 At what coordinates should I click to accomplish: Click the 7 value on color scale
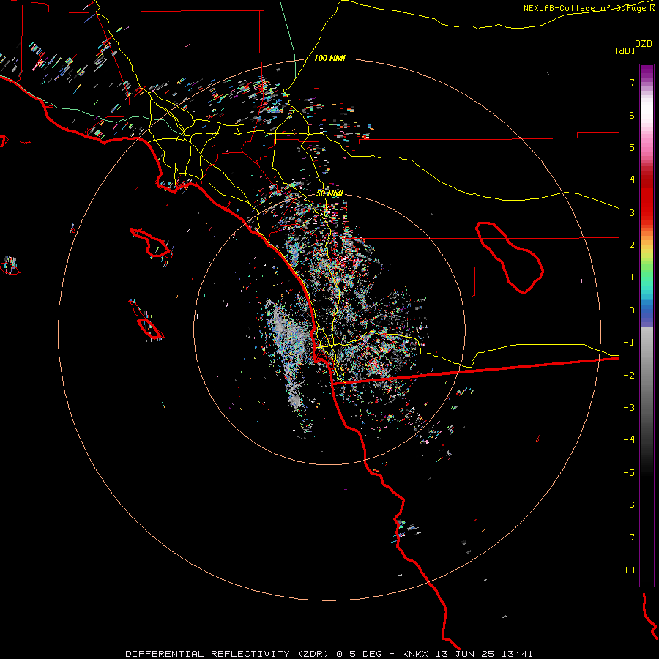tap(632, 82)
